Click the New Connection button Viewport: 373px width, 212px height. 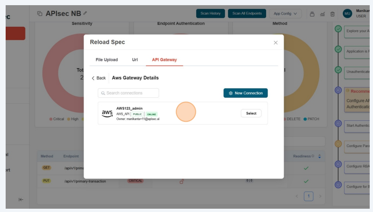point(245,93)
